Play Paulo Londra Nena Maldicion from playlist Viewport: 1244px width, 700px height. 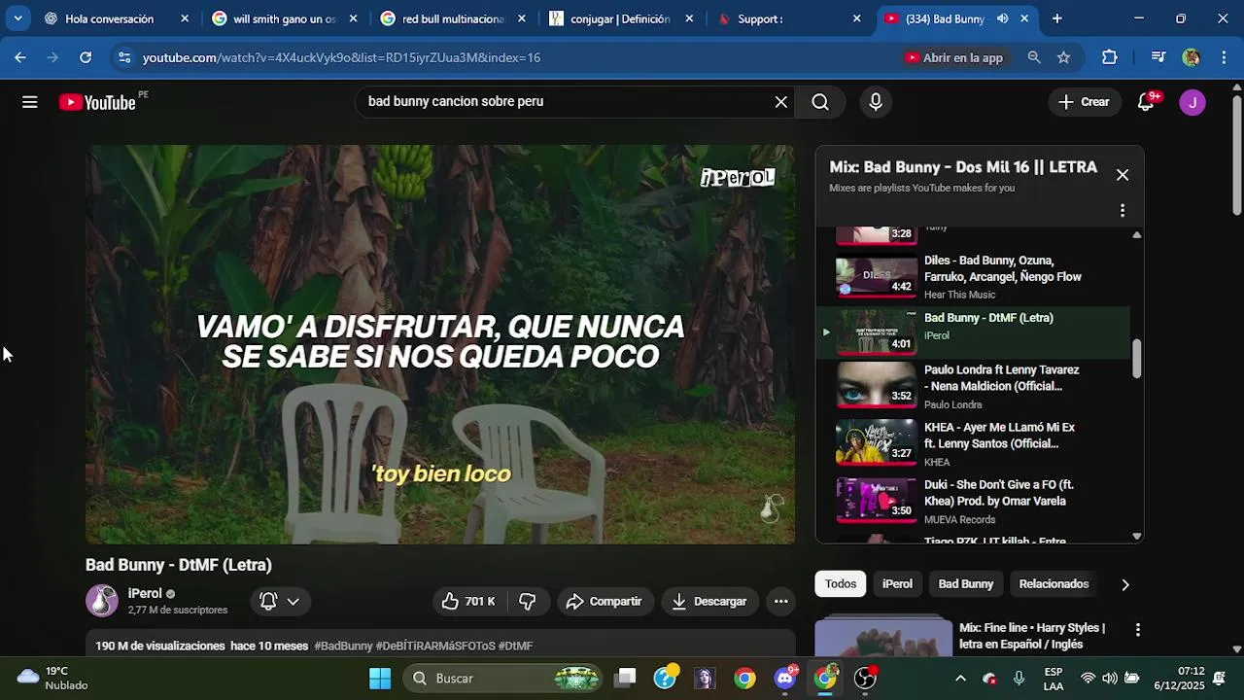(x=973, y=387)
